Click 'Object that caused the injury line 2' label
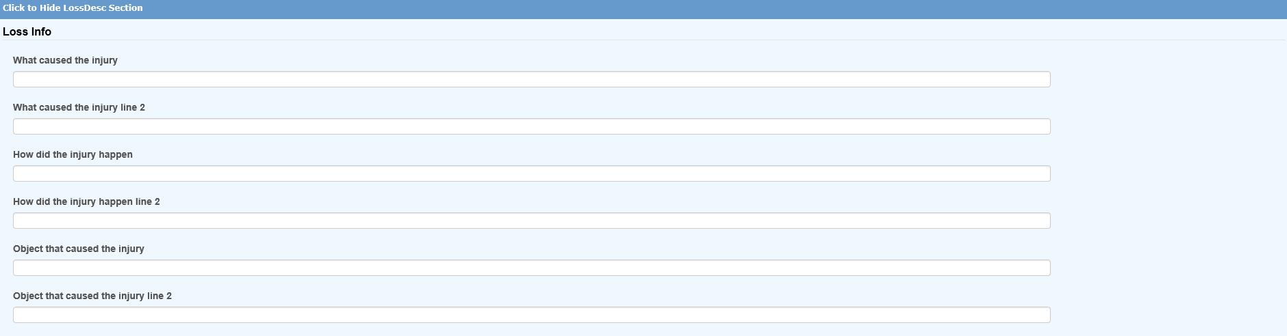The image size is (1287, 336). [92, 296]
